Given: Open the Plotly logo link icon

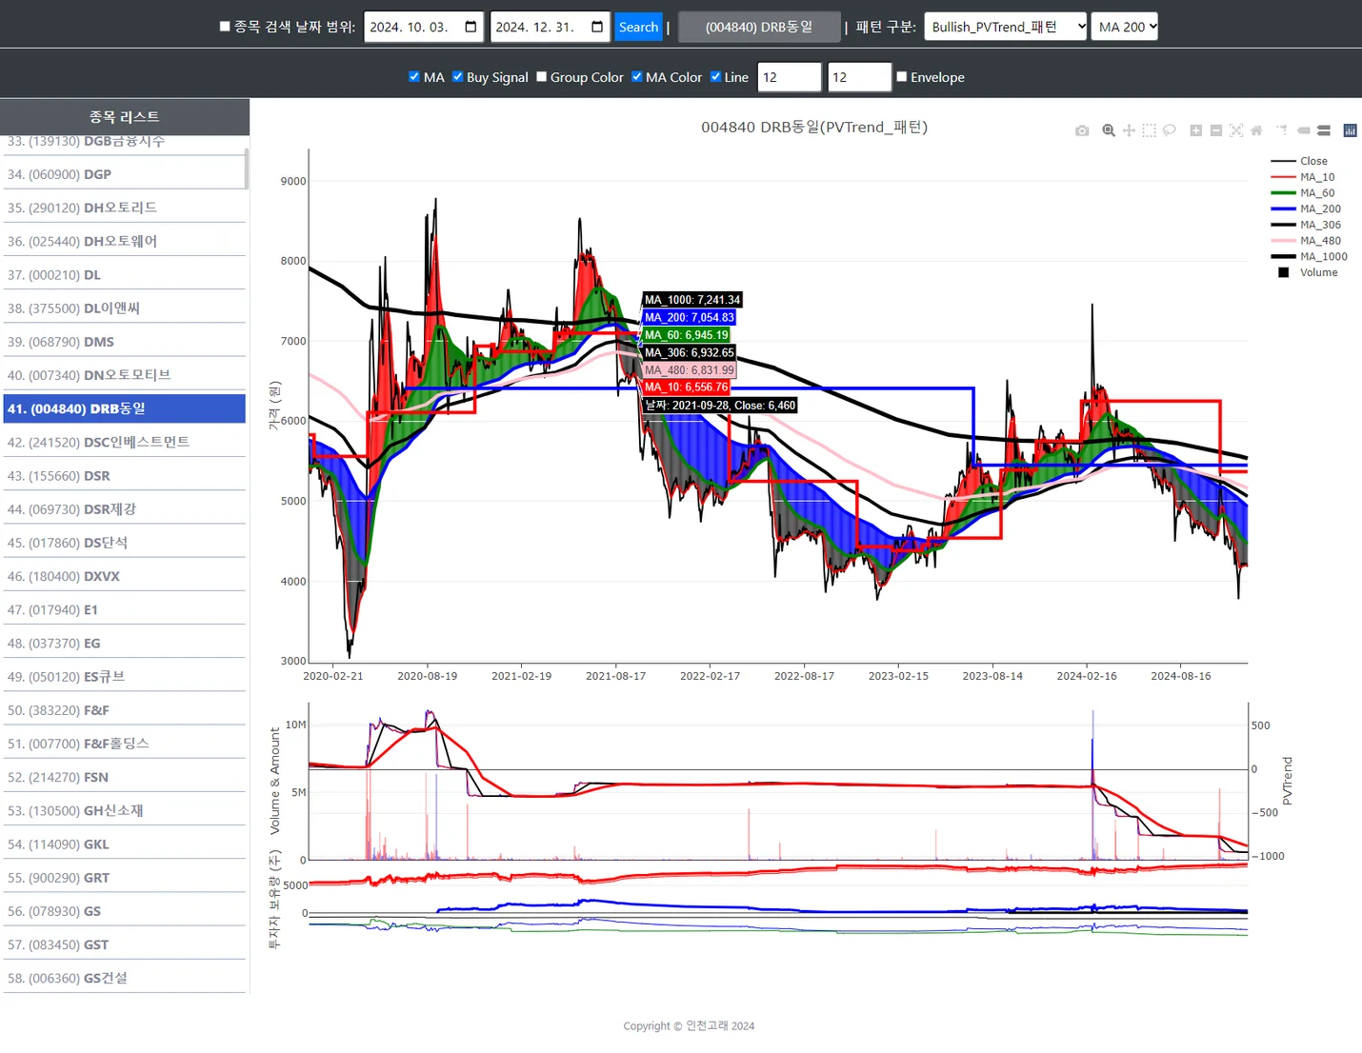Looking at the screenshot, I should (1350, 130).
